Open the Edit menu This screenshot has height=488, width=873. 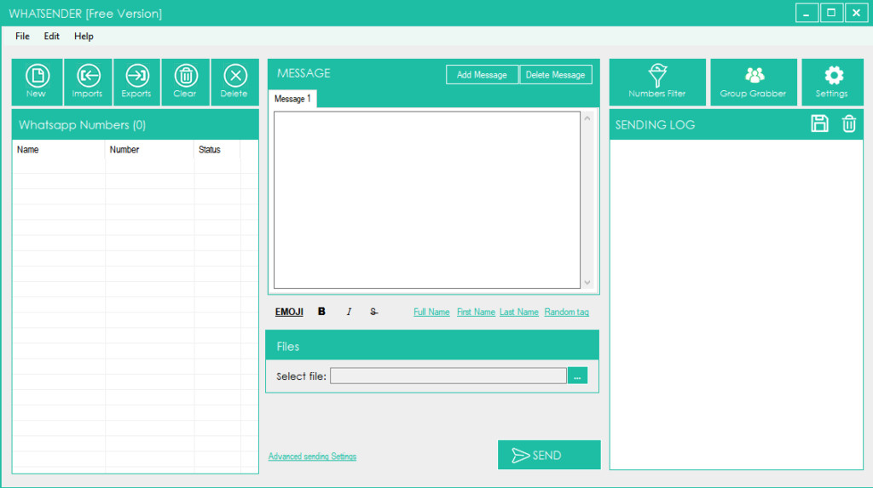pos(52,36)
